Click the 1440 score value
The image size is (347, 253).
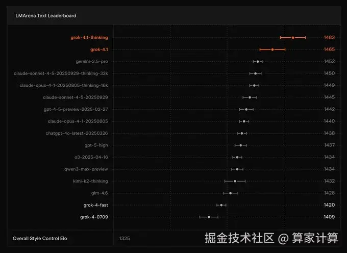329,121
